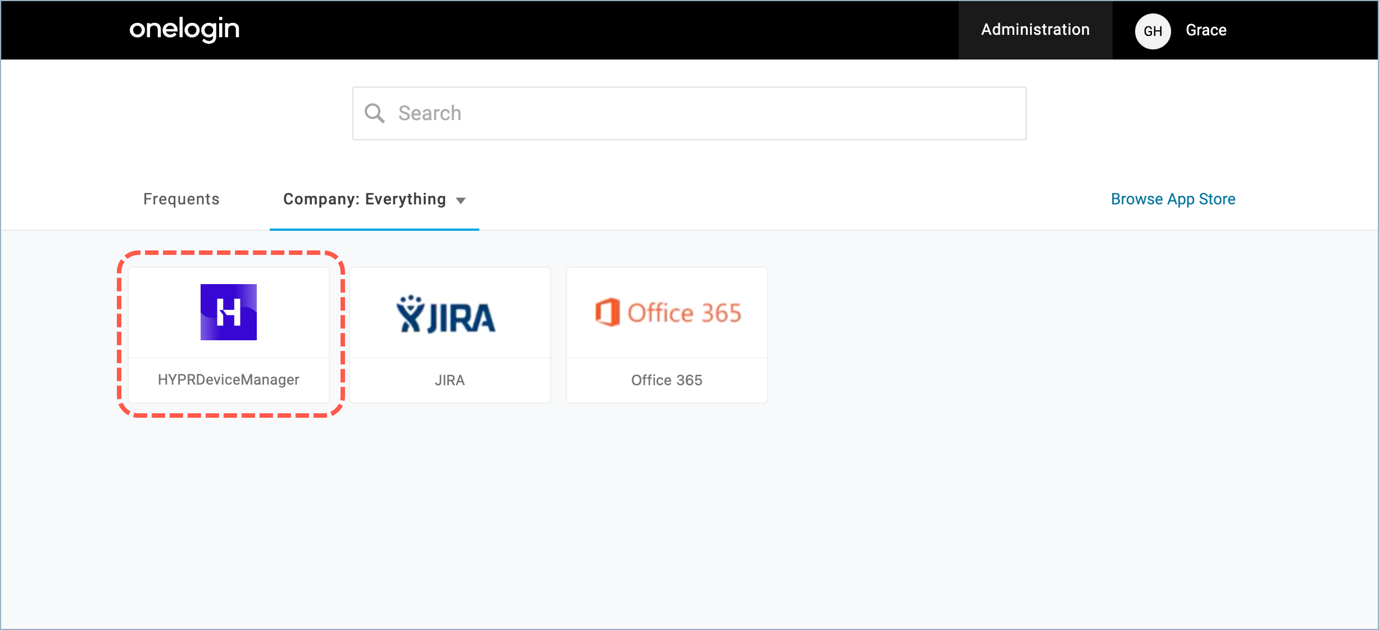Follow the Browse App Store link
Viewport: 1379px width, 630px height.
pyautogui.click(x=1173, y=199)
